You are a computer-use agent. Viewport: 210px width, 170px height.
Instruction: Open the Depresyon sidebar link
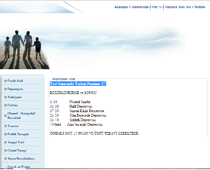15,89
